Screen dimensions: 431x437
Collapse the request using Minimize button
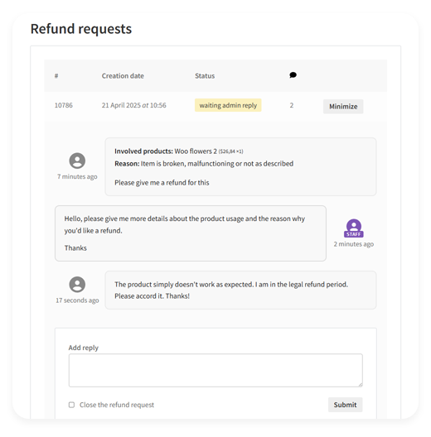click(343, 107)
